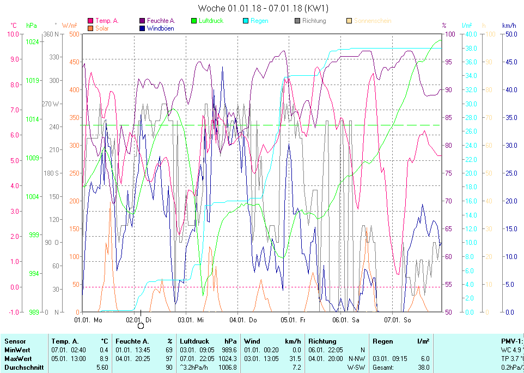Select the 'MinWert' row label
524x373 pixels.
[17, 350]
